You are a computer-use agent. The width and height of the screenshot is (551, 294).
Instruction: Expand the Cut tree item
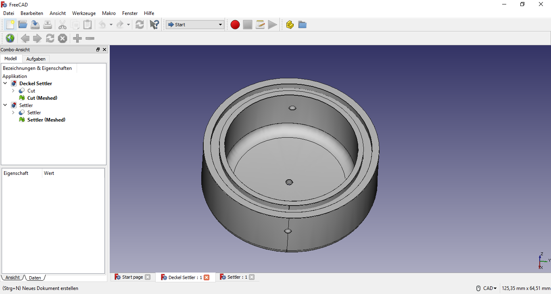tap(13, 91)
